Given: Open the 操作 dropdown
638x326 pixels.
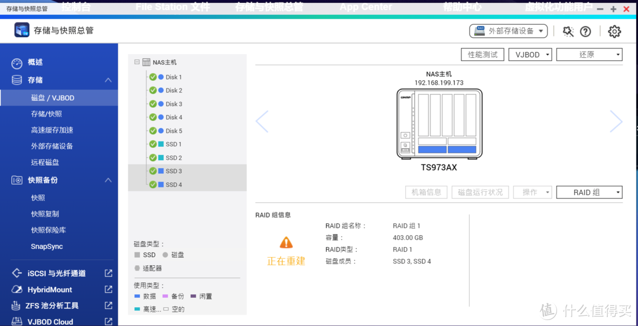Looking at the screenshot, I should [x=533, y=192].
